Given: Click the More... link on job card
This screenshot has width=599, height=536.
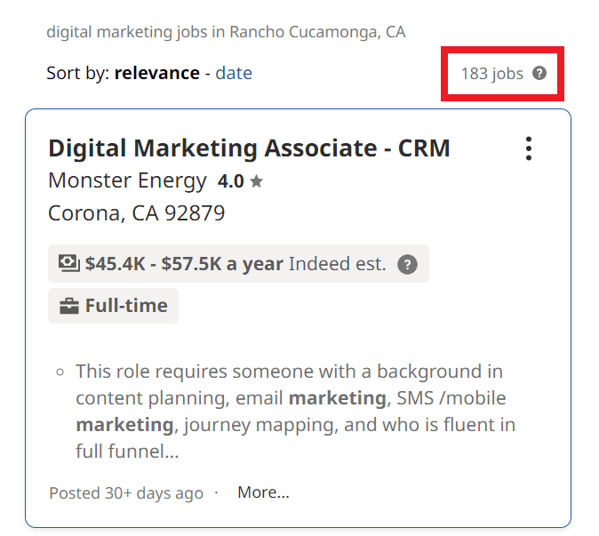Looking at the screenshot, I should tap(263, 492).
